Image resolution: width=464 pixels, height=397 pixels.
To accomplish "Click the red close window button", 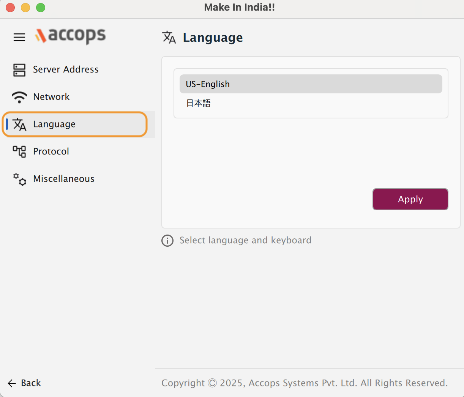I will pyautogui.click(x=10, y=8).
